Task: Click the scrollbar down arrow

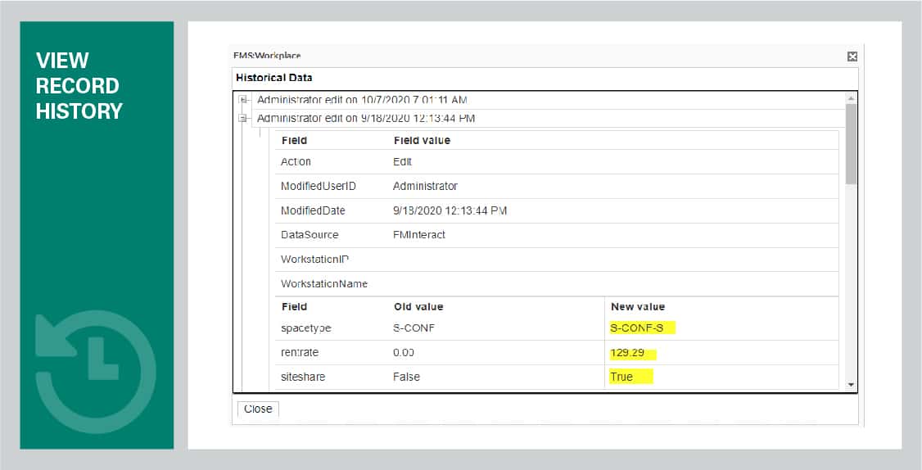Action: tap(851, 385)
